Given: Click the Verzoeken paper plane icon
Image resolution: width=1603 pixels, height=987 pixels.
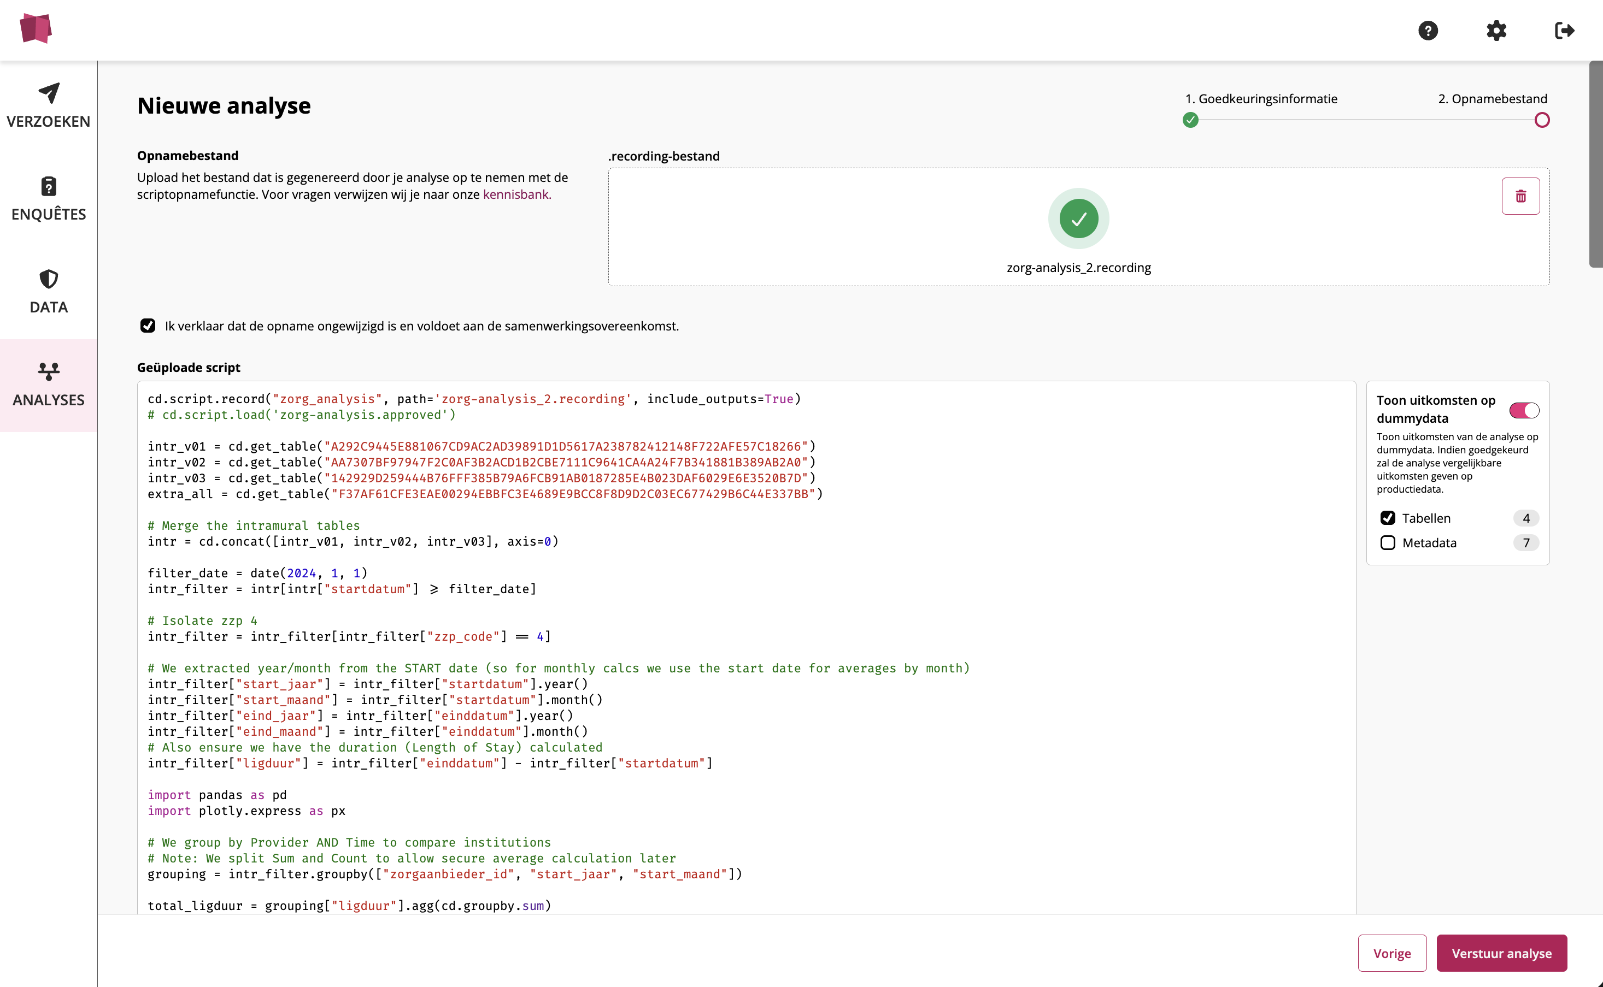Looking at the screenshot, I should pyautogui.click(x=48, y=93).
